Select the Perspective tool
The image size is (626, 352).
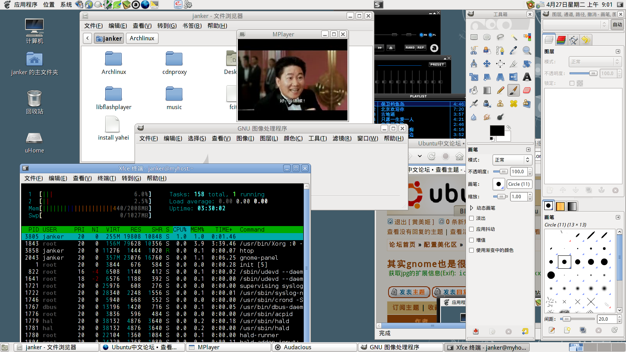tap(500, 77)
